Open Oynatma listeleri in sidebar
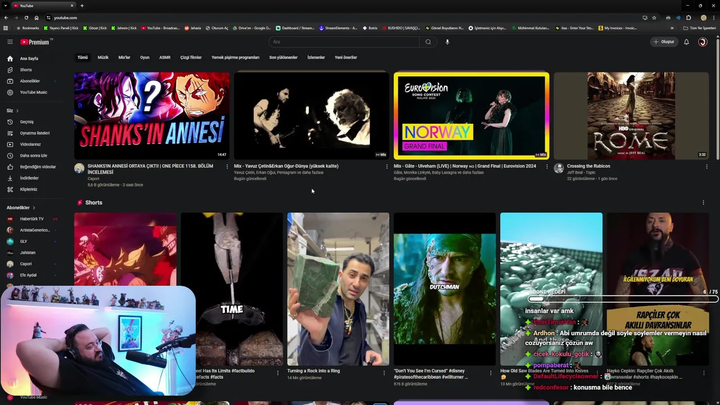This screenshot has height=405, width=720. pyautogui.click(x=35, y=133)
